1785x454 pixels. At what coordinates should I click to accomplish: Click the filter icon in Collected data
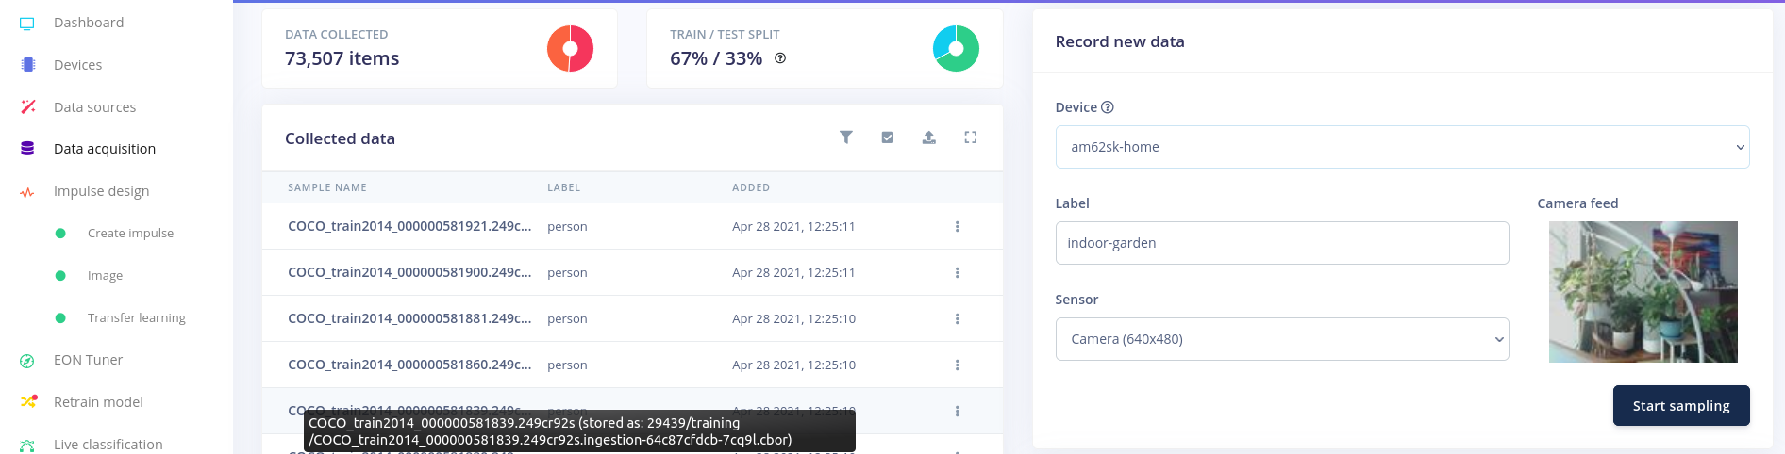pyautogui.click(x=846, y=138)
